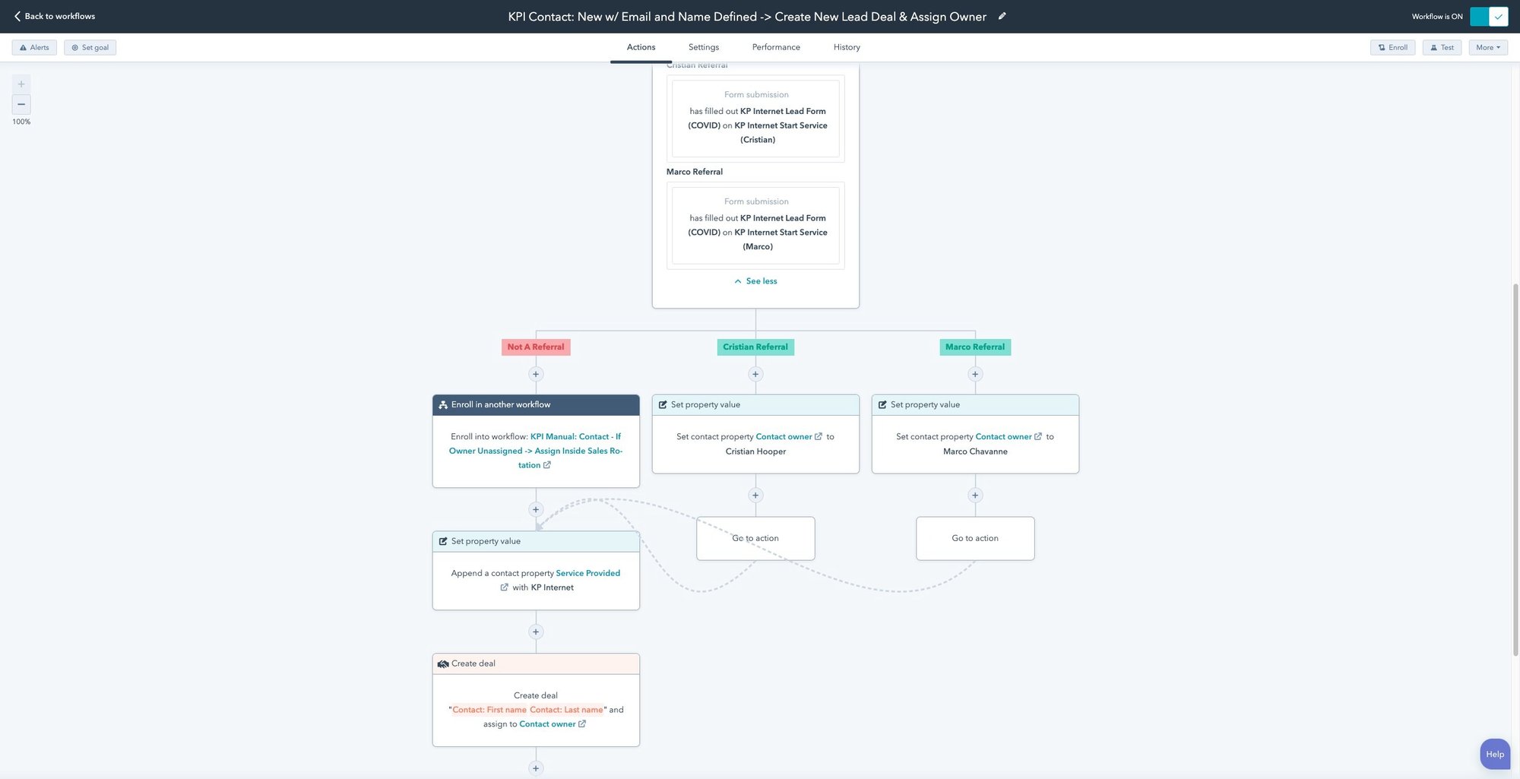Toggle the Workflow is ON switch
The image size is (1520, 779).
(1488, 16)
